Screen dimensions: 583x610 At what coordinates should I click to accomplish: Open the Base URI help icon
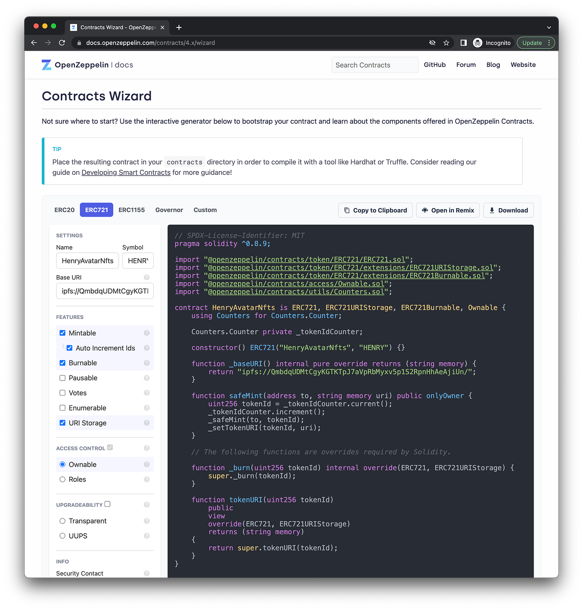[147, 277]
